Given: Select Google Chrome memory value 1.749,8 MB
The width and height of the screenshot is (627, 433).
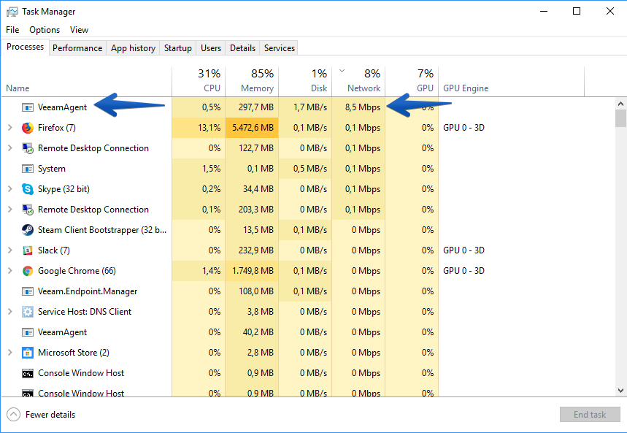Looking at the screenshot, I should tap(253, 271).
